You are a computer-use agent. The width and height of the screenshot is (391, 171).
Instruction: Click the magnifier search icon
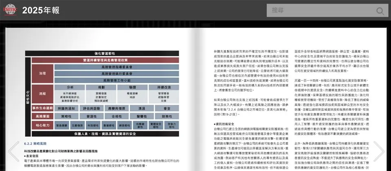(x=380, y=11)
